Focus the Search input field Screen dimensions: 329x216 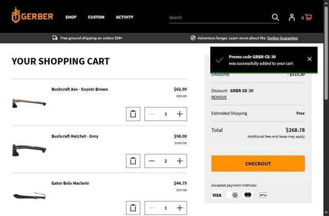[x=220, y=17]
